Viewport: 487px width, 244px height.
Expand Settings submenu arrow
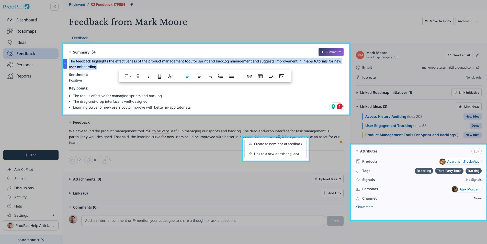point(53,215)
